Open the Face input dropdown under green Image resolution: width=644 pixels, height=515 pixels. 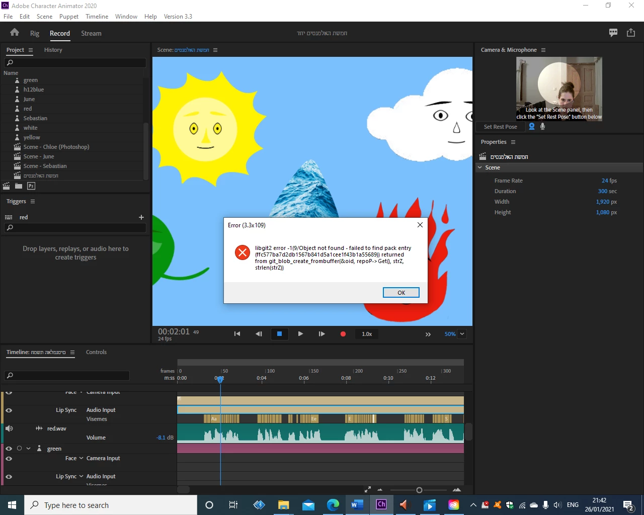(x=81, y=458)
